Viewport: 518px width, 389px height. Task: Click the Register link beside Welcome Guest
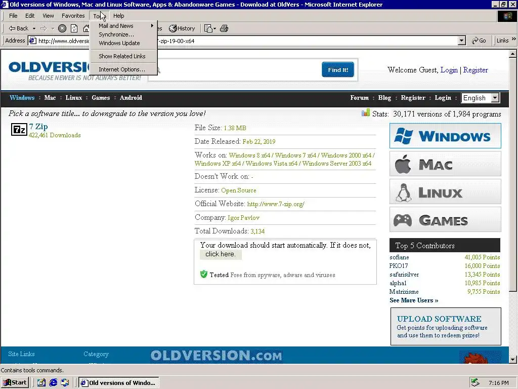tap(476, 70)
